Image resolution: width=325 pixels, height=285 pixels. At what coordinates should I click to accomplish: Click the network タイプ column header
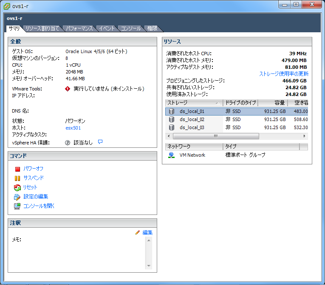(261, 147)
